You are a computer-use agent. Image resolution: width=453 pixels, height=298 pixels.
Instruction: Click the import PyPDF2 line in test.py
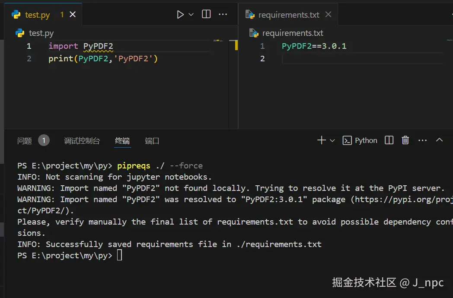pyautogui.click(x=80, y=46)
